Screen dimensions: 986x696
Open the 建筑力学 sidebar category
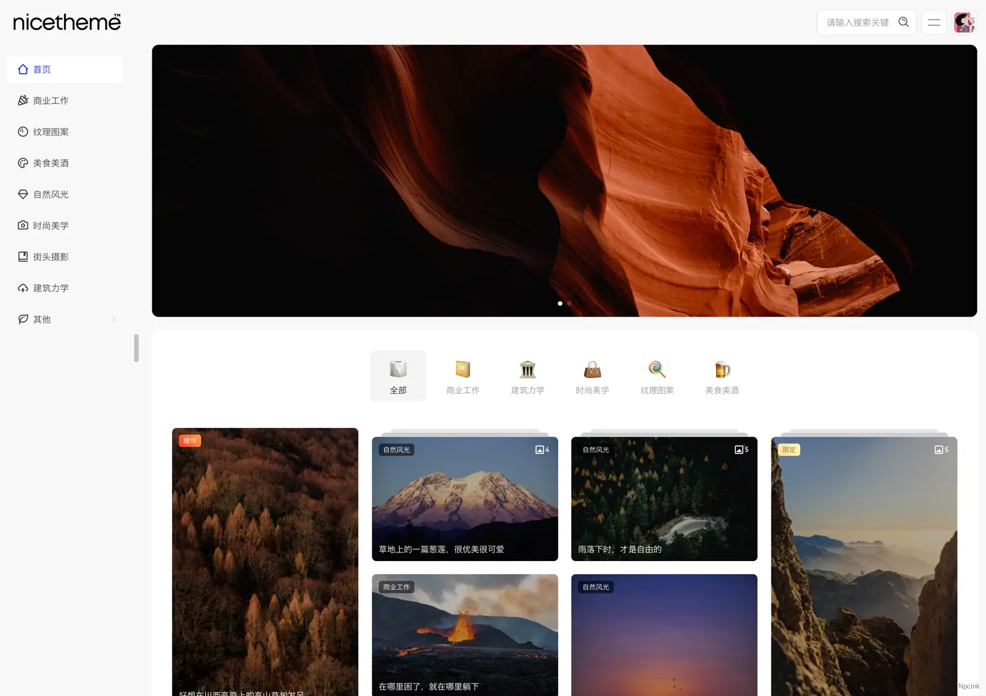(52, 288)
